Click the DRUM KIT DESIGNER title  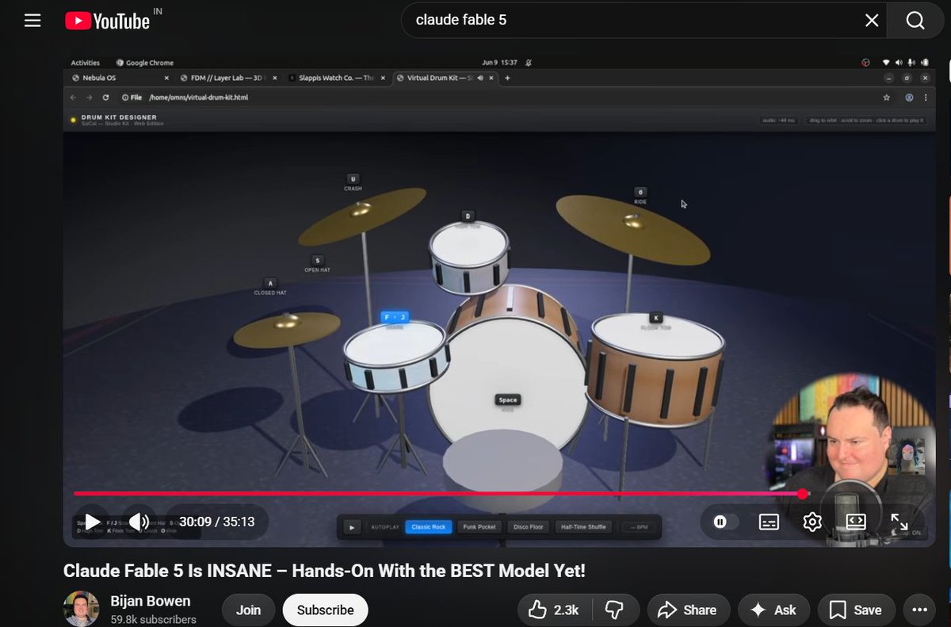(119, 117)
